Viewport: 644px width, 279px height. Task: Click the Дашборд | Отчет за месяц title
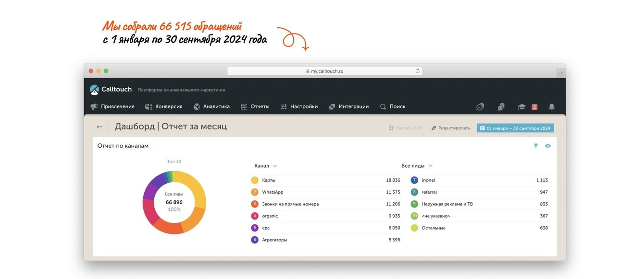[171, 127]
